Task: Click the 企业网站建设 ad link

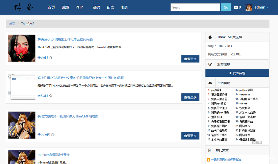Action: coord(219,139)
